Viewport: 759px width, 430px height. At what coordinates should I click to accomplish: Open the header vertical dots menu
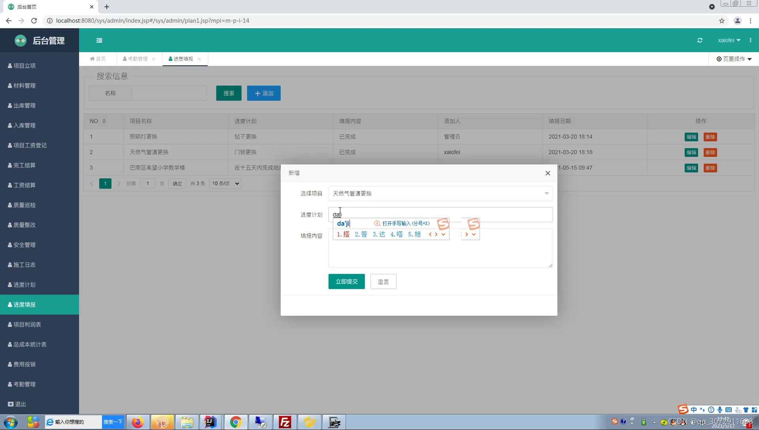(750, 40)
